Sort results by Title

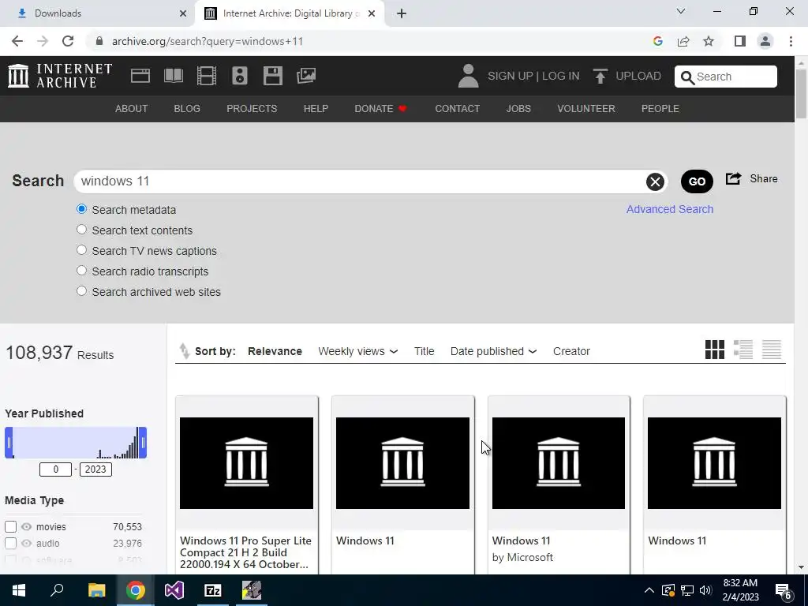pos(424,351)
